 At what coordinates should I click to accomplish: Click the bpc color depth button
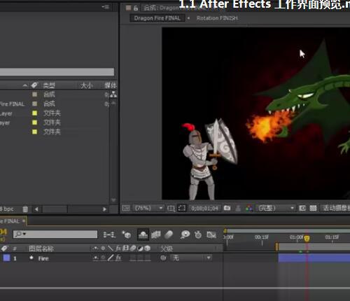click(7, 209)
